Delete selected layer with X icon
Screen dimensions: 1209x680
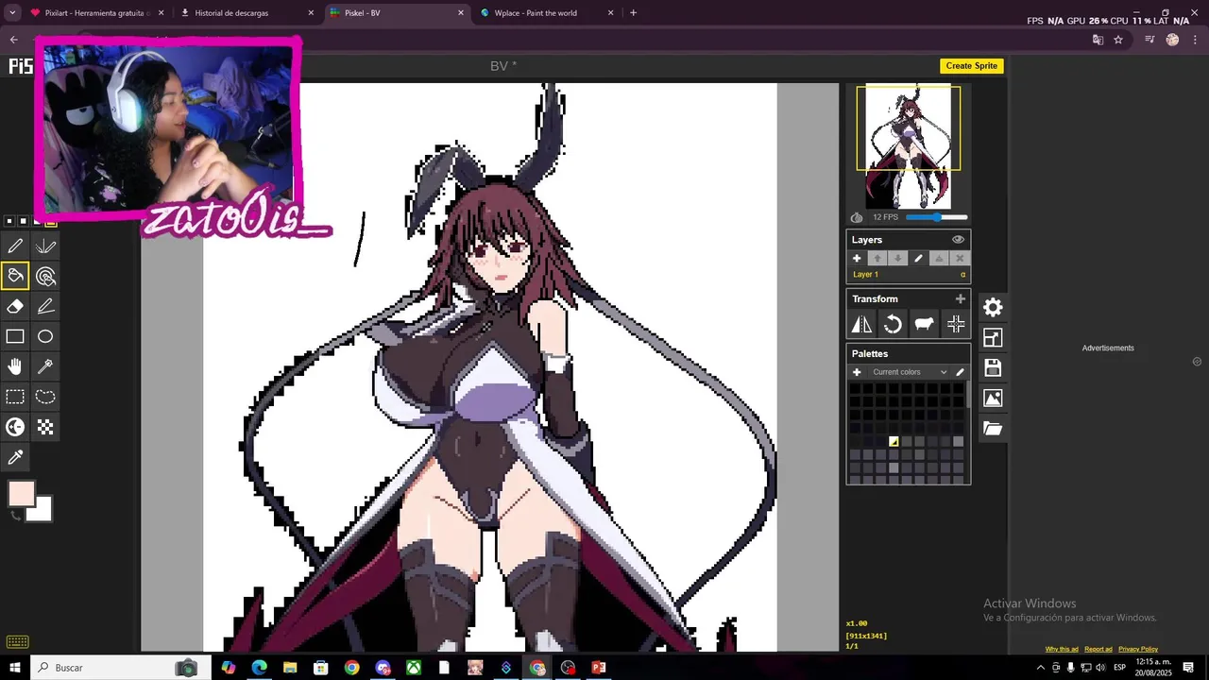(x=960, y=258)
